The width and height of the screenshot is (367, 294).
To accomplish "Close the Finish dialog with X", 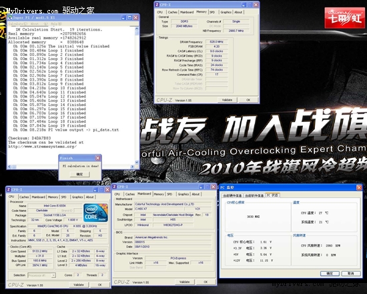I will pyautogui.click(x=98, y=158).
